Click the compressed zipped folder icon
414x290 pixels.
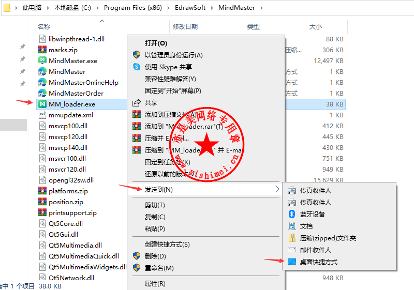(x=292, y=238)
